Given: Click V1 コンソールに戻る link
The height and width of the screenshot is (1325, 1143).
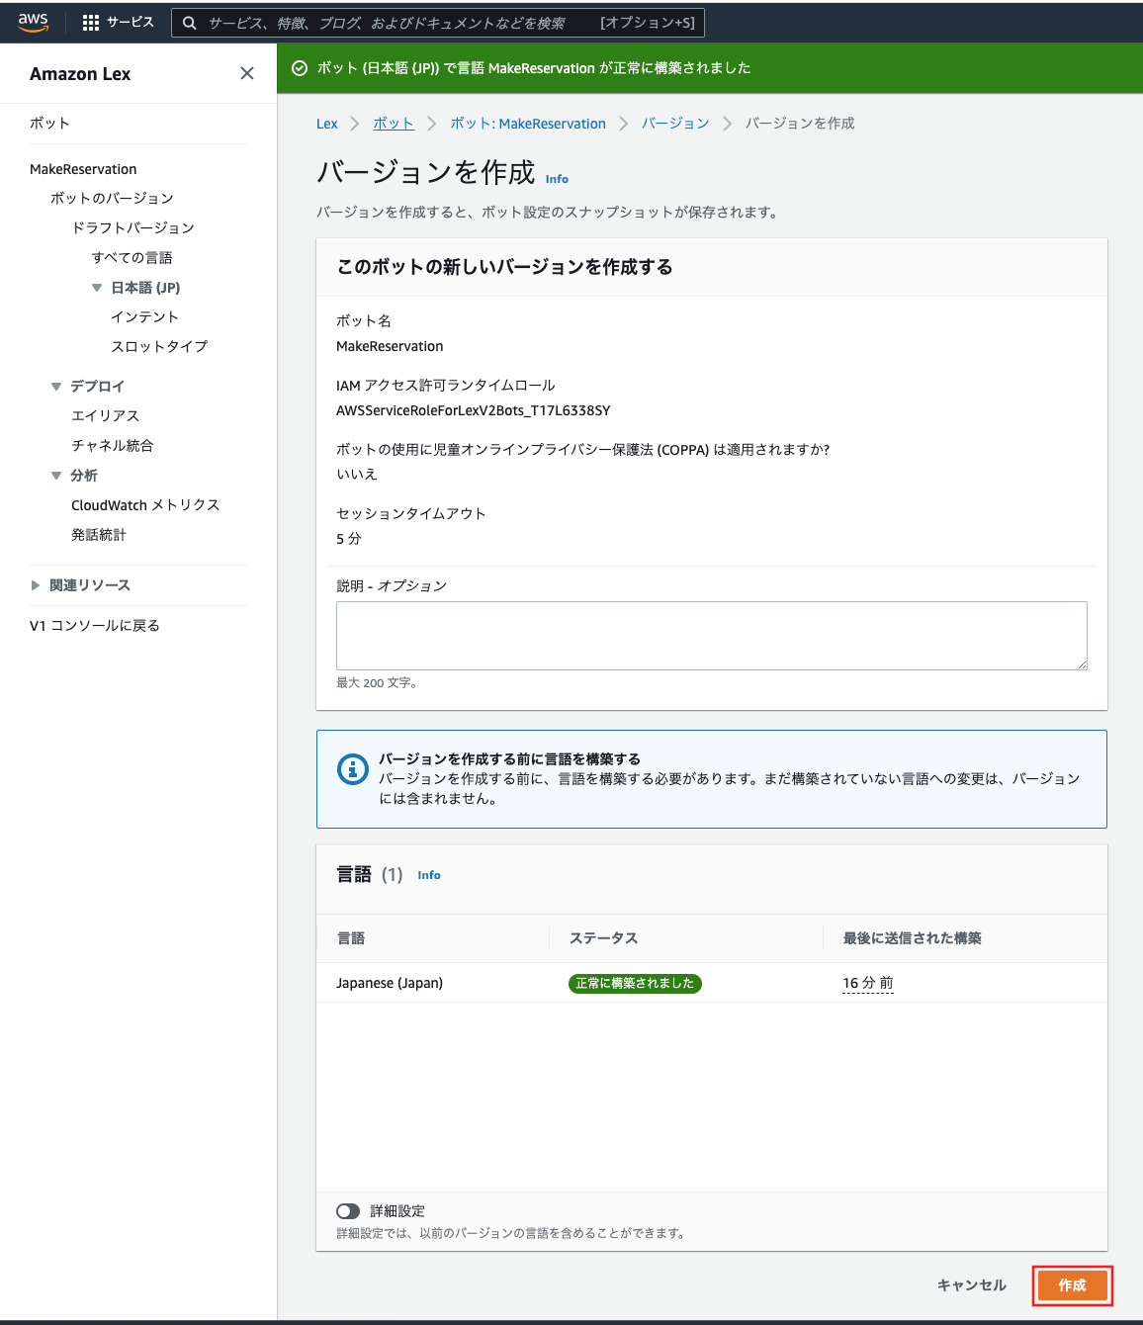Looking at the screenshot, I should (95, 626).
